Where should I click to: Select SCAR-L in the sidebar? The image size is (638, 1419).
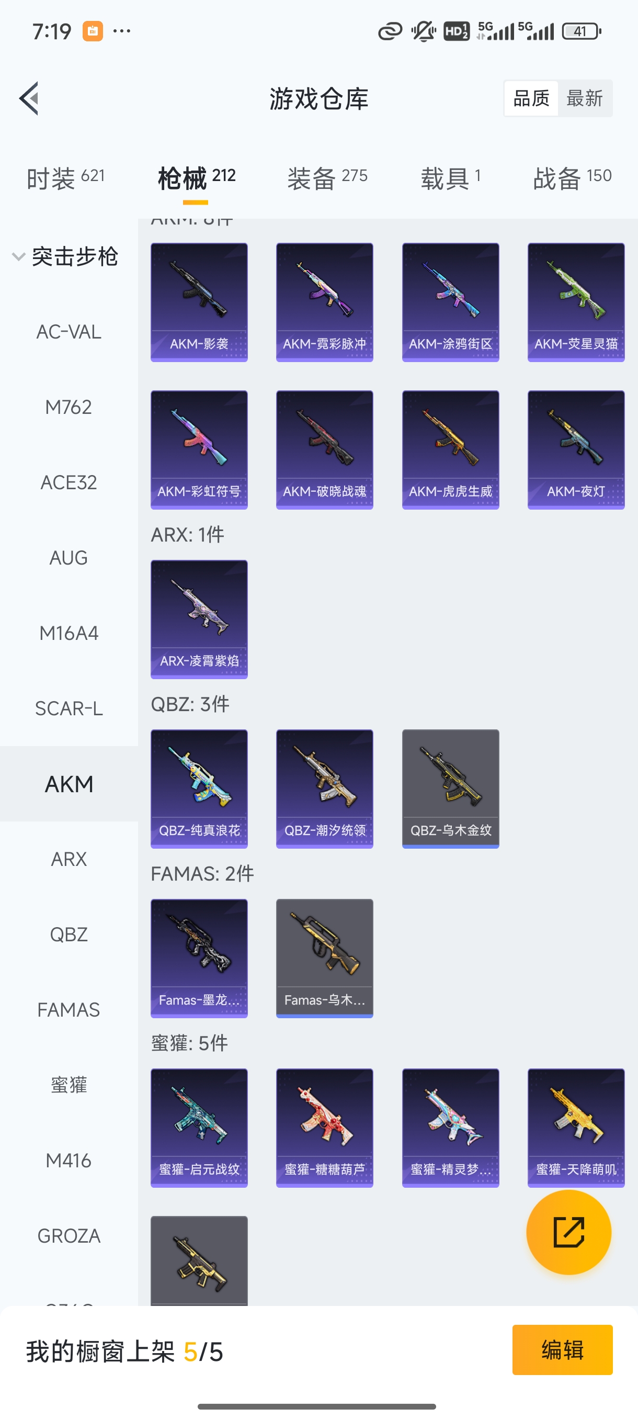[69, 708]
